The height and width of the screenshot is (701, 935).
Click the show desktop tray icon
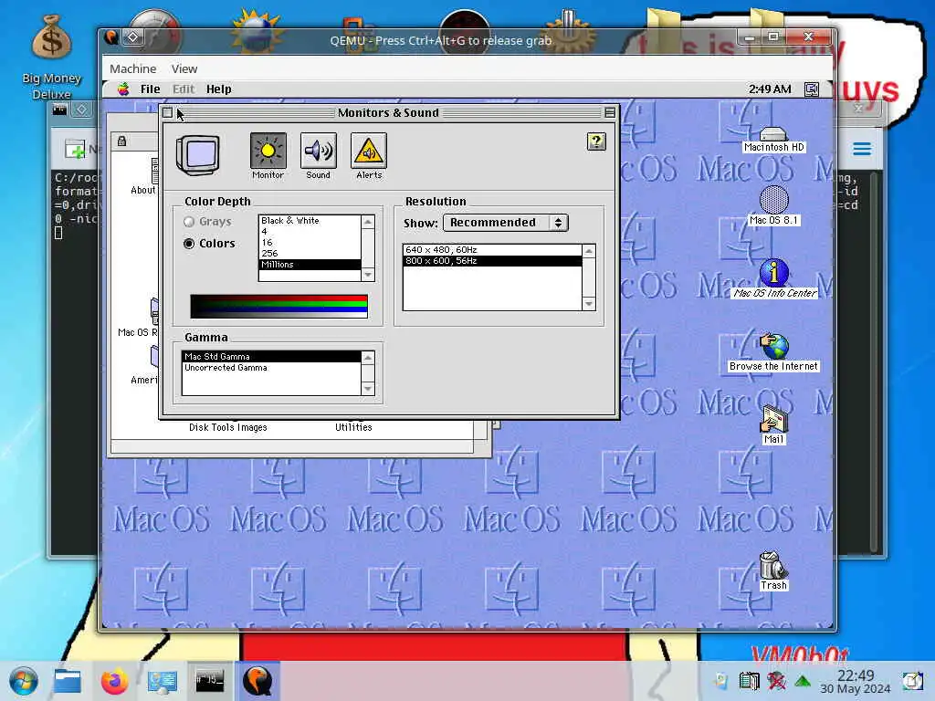(x=913, y=681)
